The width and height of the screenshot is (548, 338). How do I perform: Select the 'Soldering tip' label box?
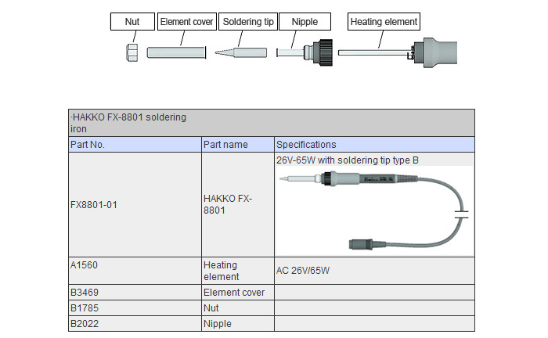246,21
